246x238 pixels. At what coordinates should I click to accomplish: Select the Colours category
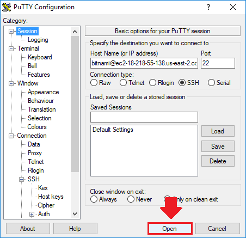(x=37, y=127)
